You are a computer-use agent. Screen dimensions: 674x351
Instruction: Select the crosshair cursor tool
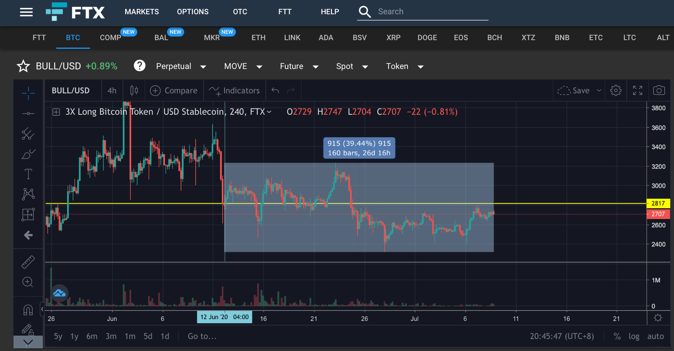pos(28,93)
